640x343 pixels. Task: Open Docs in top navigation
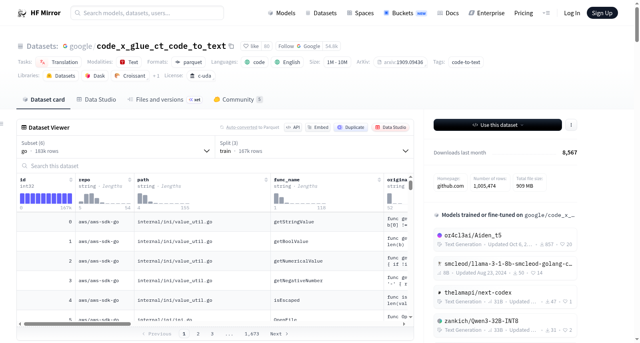(448, 13)
